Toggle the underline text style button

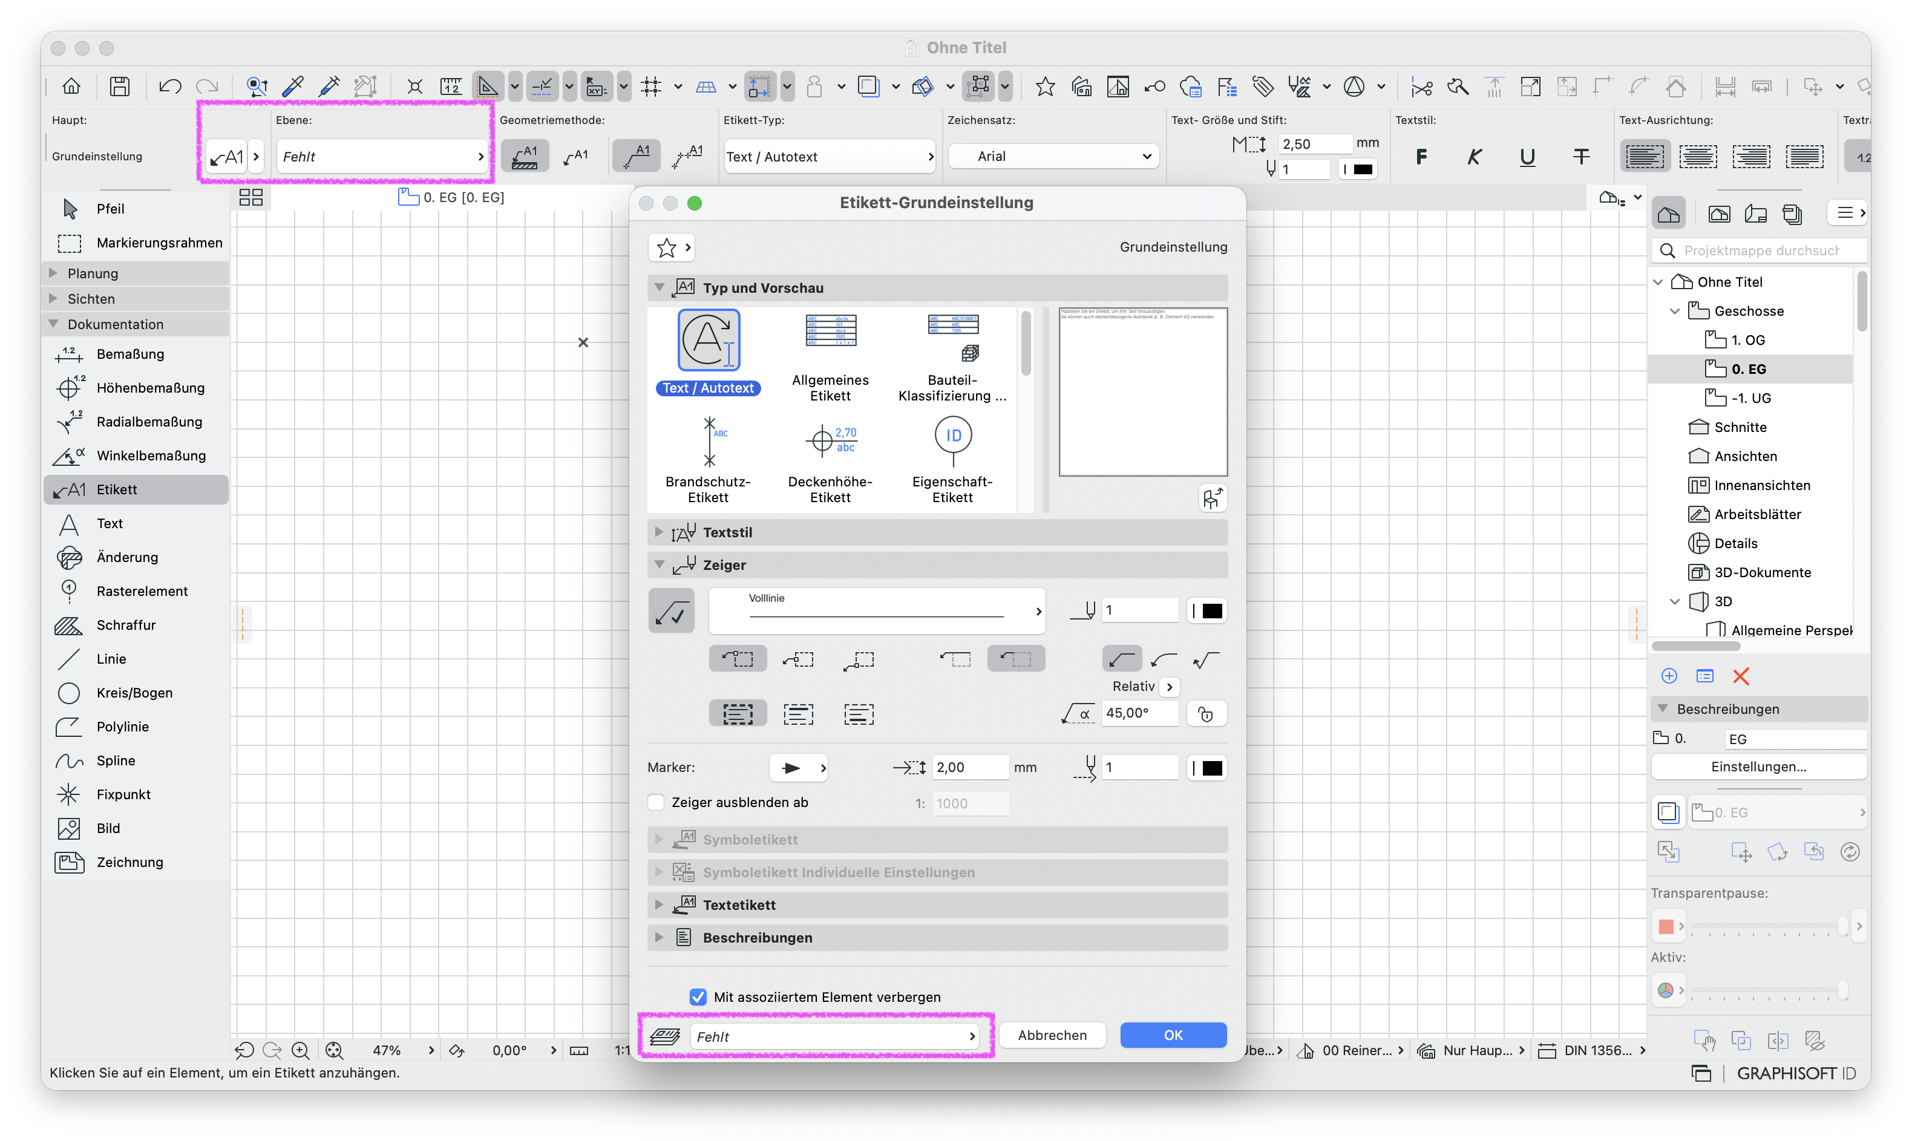[1527, 157]
